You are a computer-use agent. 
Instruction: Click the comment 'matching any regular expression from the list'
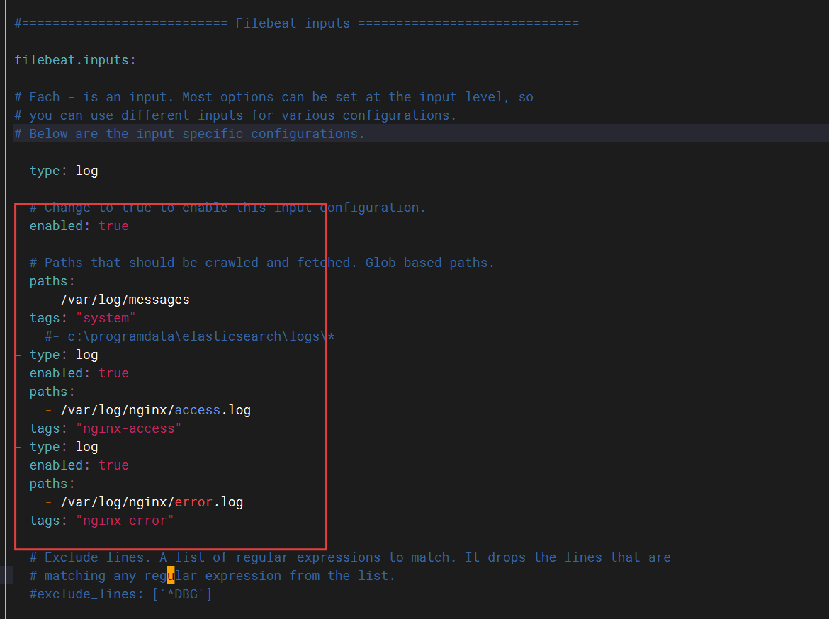pyautogui.click(x=212, y=576)
